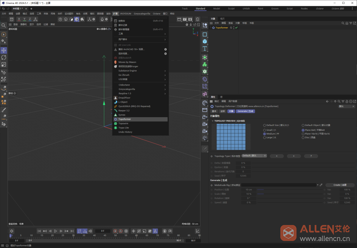The image size is (357, 248).
Task: Click the previous topology '<' button
Action: pos(276,156)
